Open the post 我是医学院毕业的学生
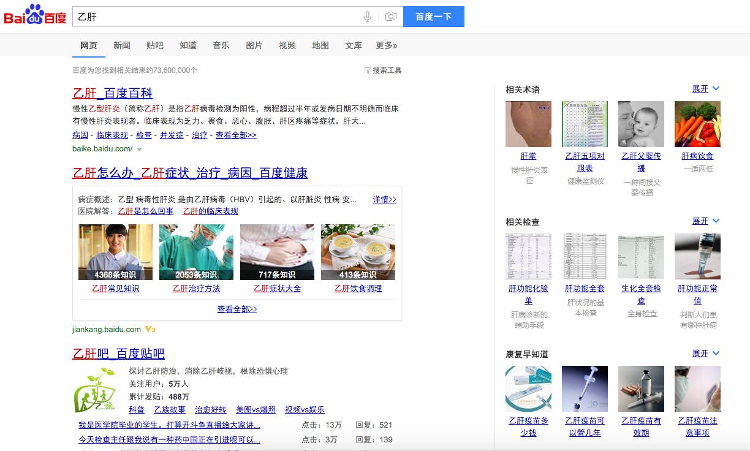750x451 pixels. [x=169, y=425]
